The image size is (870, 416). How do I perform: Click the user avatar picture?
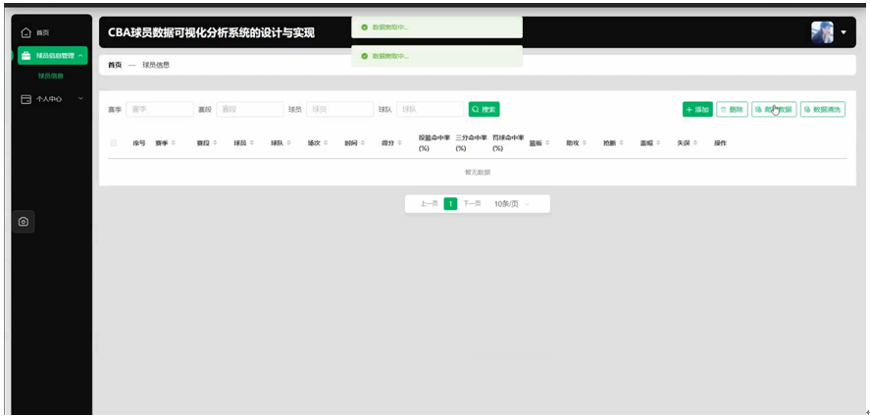click(822, 32)
